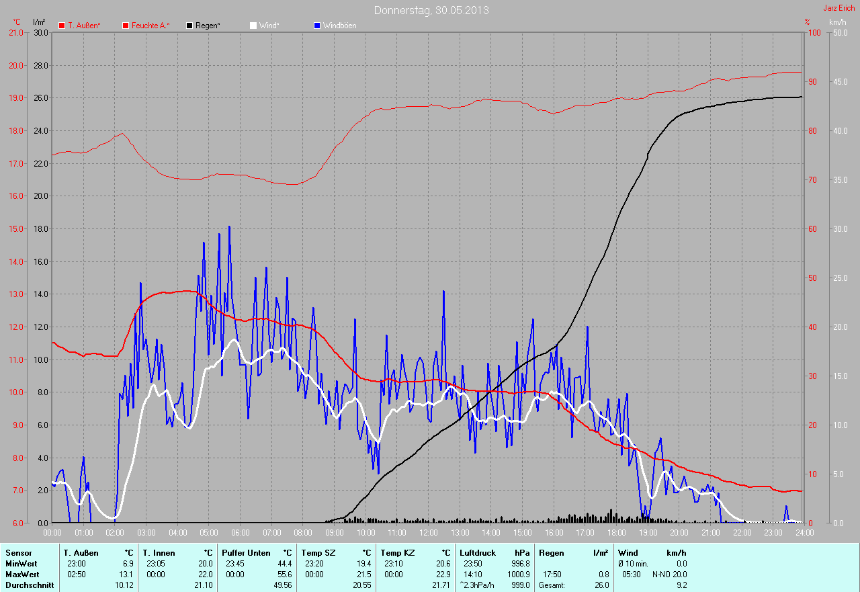Click the Temp SZ minimum '19.4'
Viewport: 860px width, 592px height.
(x=363, y=564)
